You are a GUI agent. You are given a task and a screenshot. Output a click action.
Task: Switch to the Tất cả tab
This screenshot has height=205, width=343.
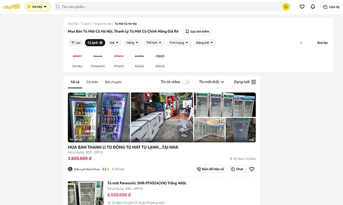pos(75,82)
